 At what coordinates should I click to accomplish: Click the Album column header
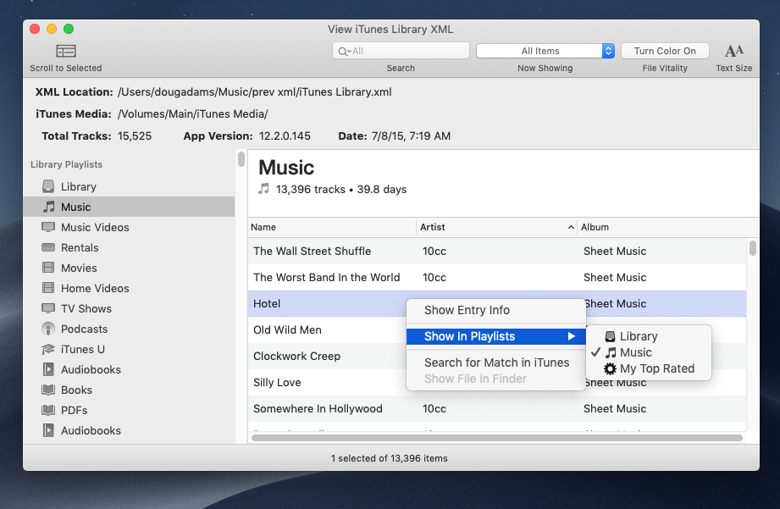tap(668, 227)
